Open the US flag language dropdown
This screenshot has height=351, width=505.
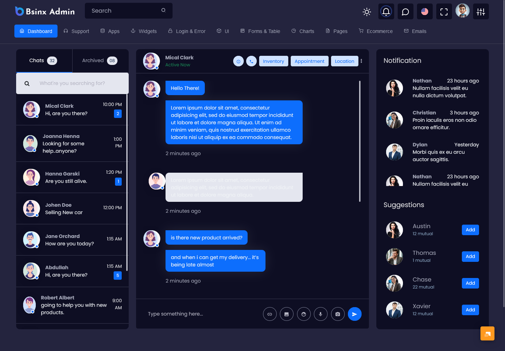pos(425,12)
